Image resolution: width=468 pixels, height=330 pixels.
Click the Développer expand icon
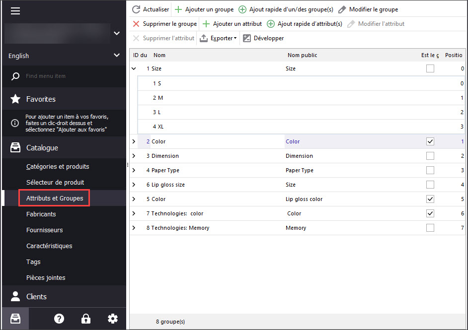coord(247,38)
